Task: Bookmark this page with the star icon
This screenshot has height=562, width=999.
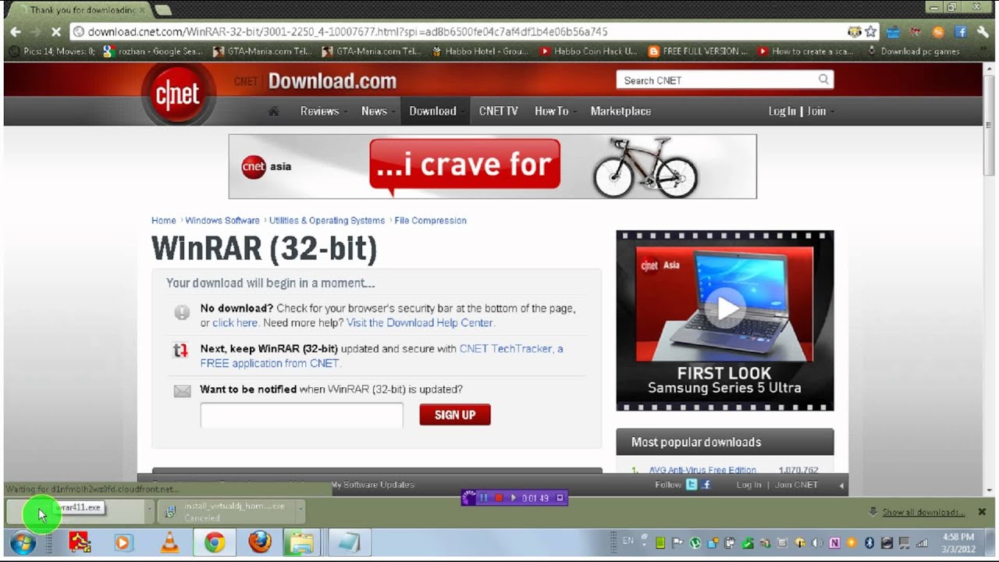Action: pos(871,32)
